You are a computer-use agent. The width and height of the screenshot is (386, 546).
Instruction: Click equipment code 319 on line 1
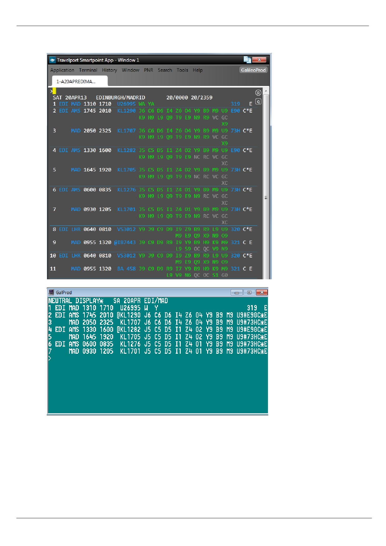pyautogui.click(x=235, y=104)
